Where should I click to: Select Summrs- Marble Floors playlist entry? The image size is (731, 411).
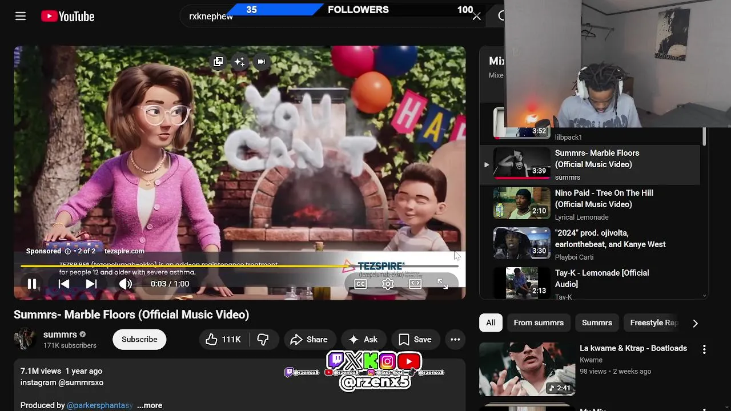tap(591, 164)
